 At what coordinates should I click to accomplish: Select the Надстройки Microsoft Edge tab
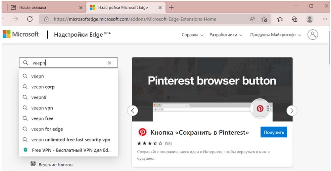tap(126, 8)
